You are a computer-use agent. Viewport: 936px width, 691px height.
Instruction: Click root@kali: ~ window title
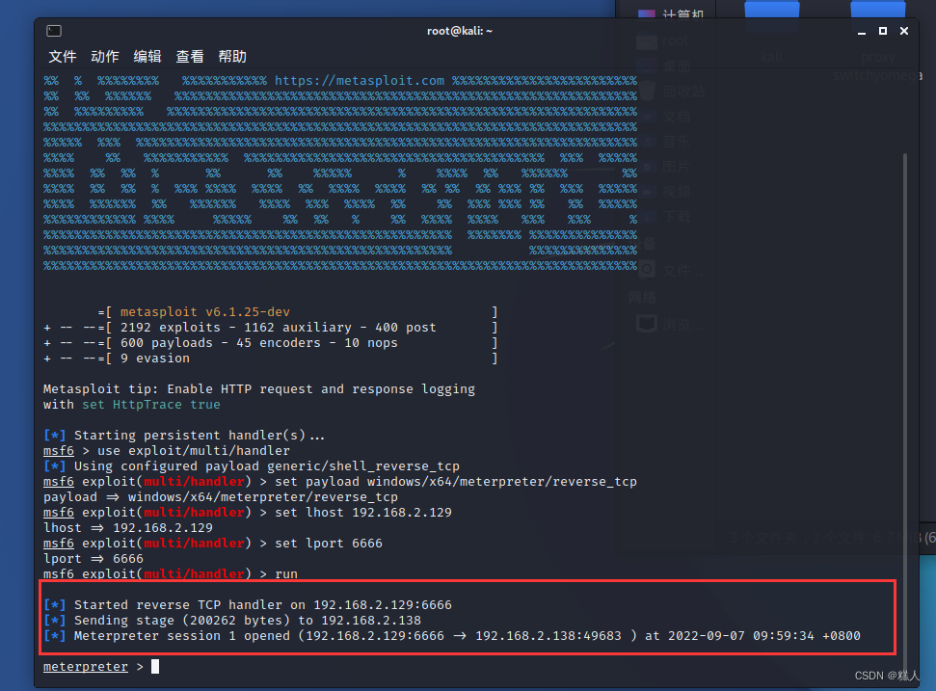pos(460,31)
